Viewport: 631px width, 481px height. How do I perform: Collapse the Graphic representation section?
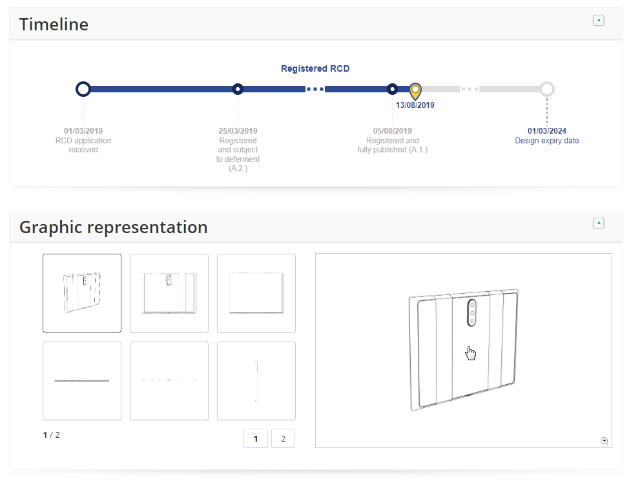tap(599, 223)
